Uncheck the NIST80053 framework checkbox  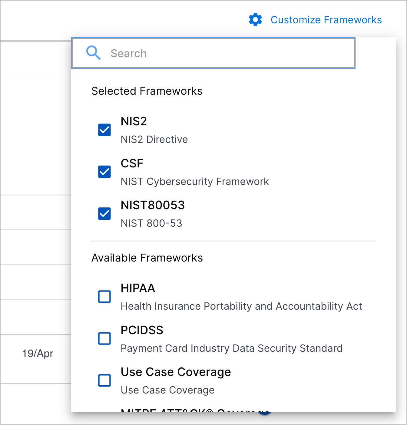(x=104, y=214)
